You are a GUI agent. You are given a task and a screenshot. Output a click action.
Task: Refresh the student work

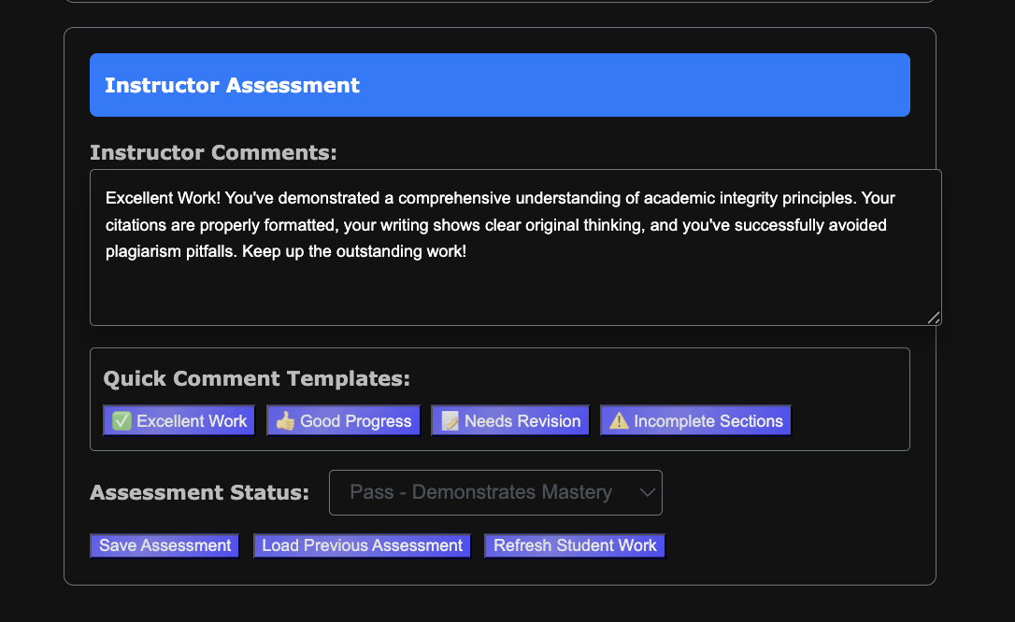(x=575, y=545)
